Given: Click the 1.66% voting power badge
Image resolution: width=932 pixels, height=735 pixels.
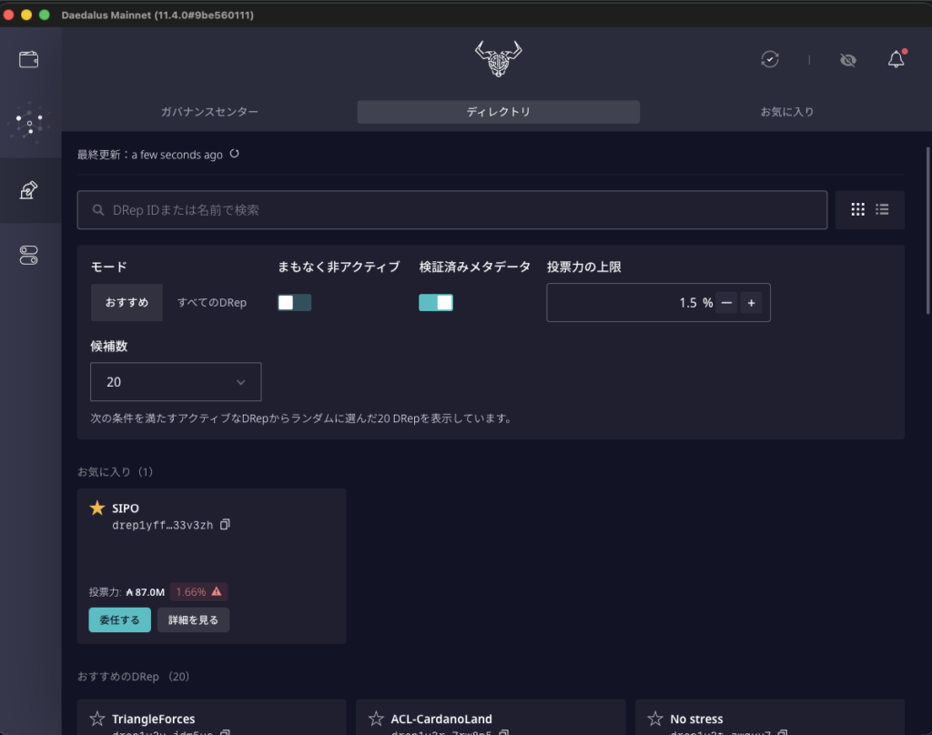Looking at the screenshot, I should click(198, 592).
